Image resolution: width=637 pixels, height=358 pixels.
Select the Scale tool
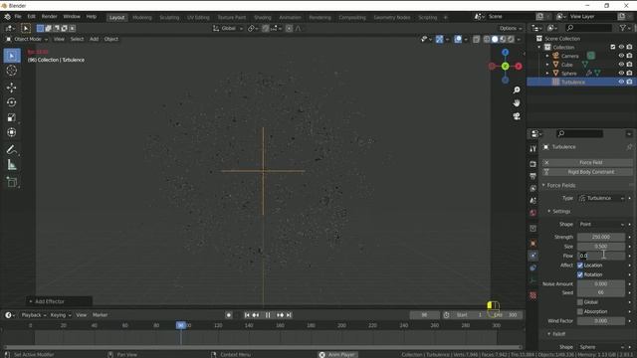tap(12, 117)
